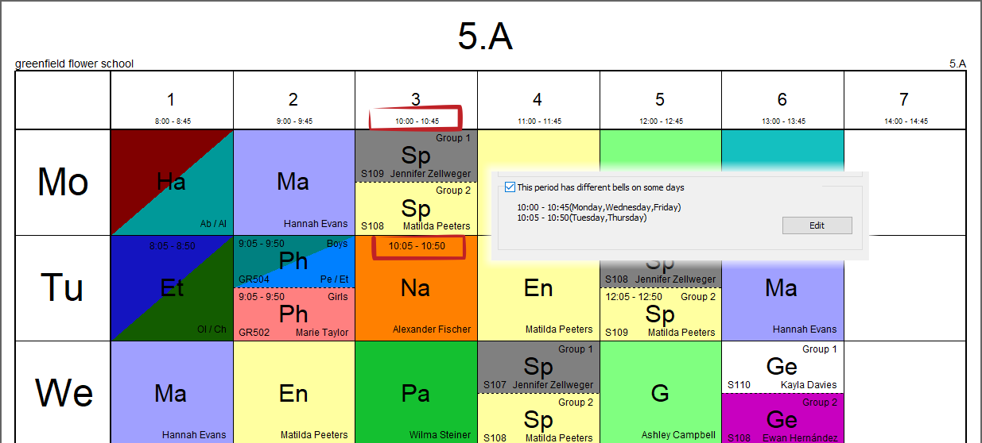
Task: Select the period 3 header with time 10:00 - 10:45
Action: pyautogui.click(x=416, y=107)
